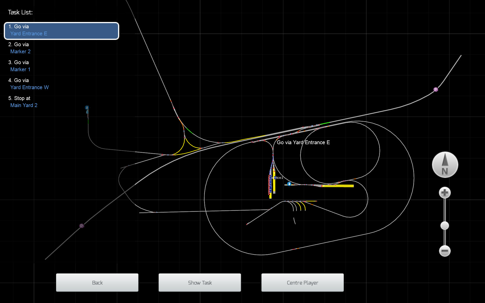Click the compass North indicator
This screenshot has width=485, height=303.
445,165
